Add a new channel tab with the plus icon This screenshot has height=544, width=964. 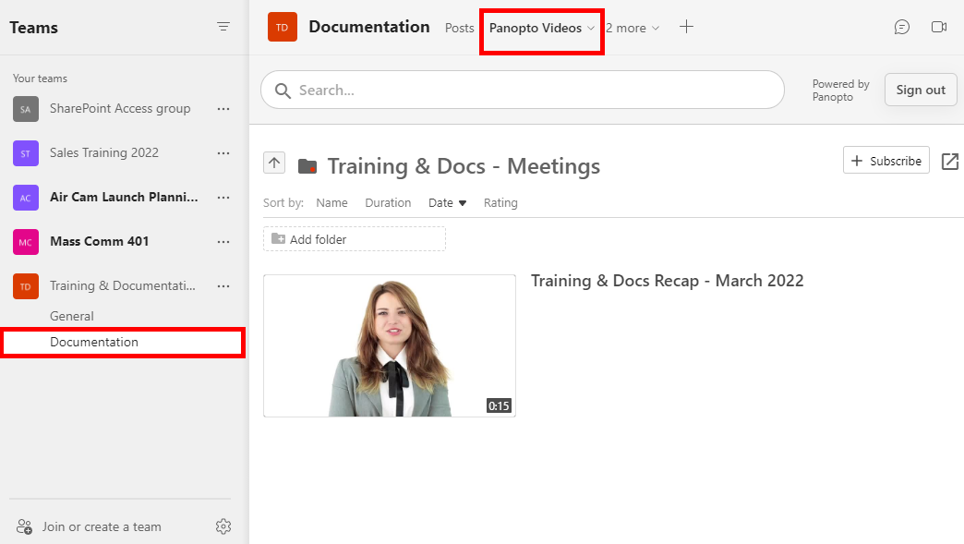(686, 27)
